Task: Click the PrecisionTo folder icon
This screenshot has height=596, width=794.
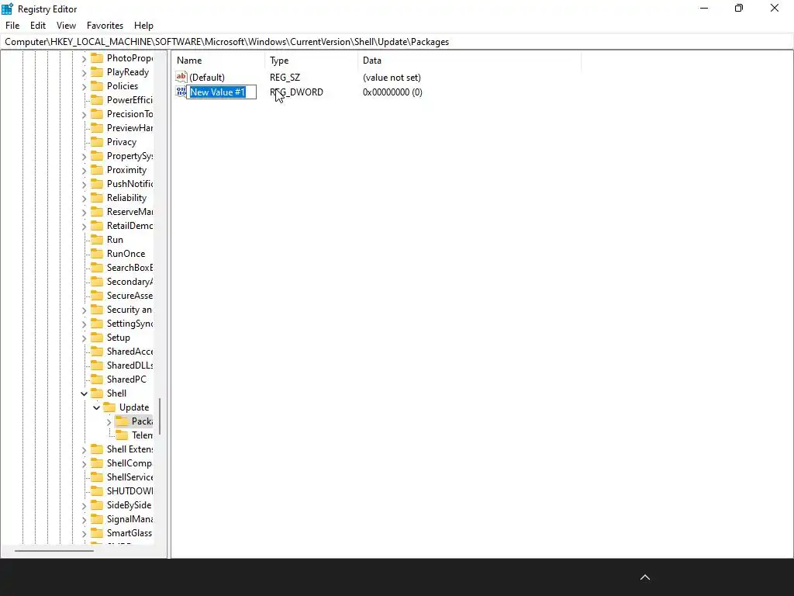Action: [97, 114]
